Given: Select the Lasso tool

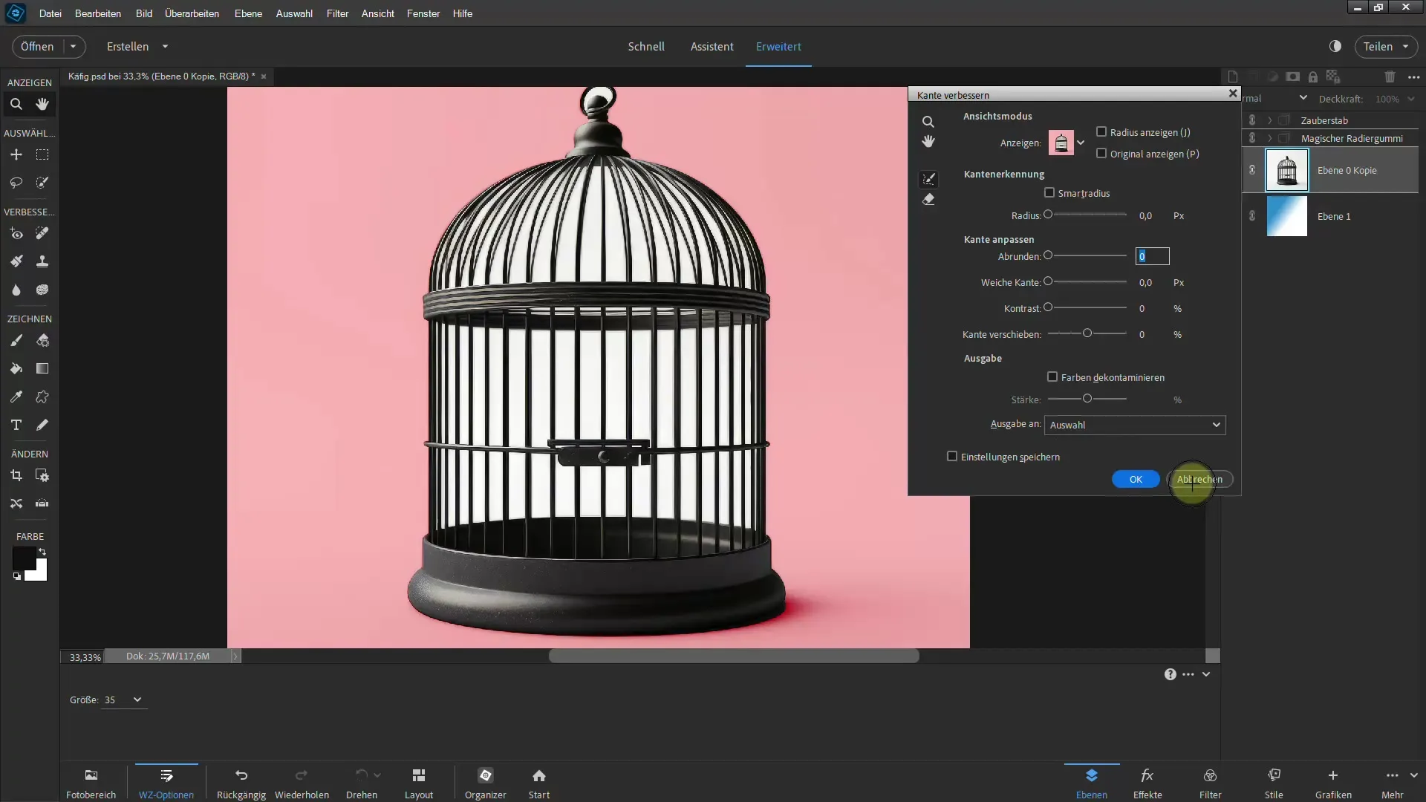Looking at the screenshot, I should click(16, 183).
